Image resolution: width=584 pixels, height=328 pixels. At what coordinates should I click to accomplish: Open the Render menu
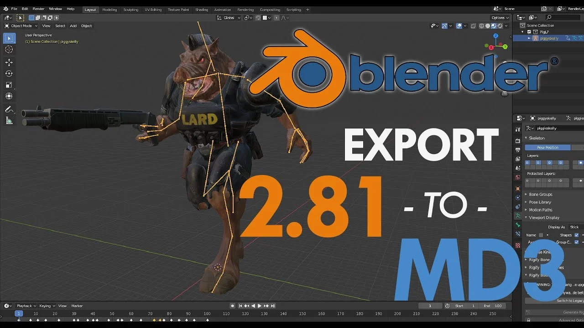pyautogui.click(x=38, y=9)
